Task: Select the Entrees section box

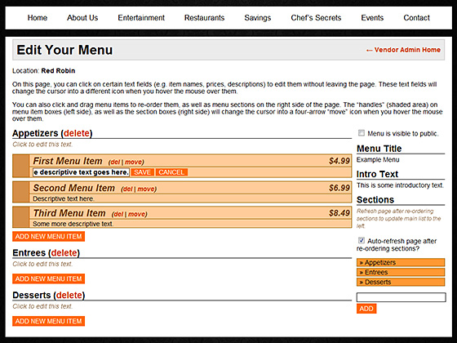Action: point(401,273)
